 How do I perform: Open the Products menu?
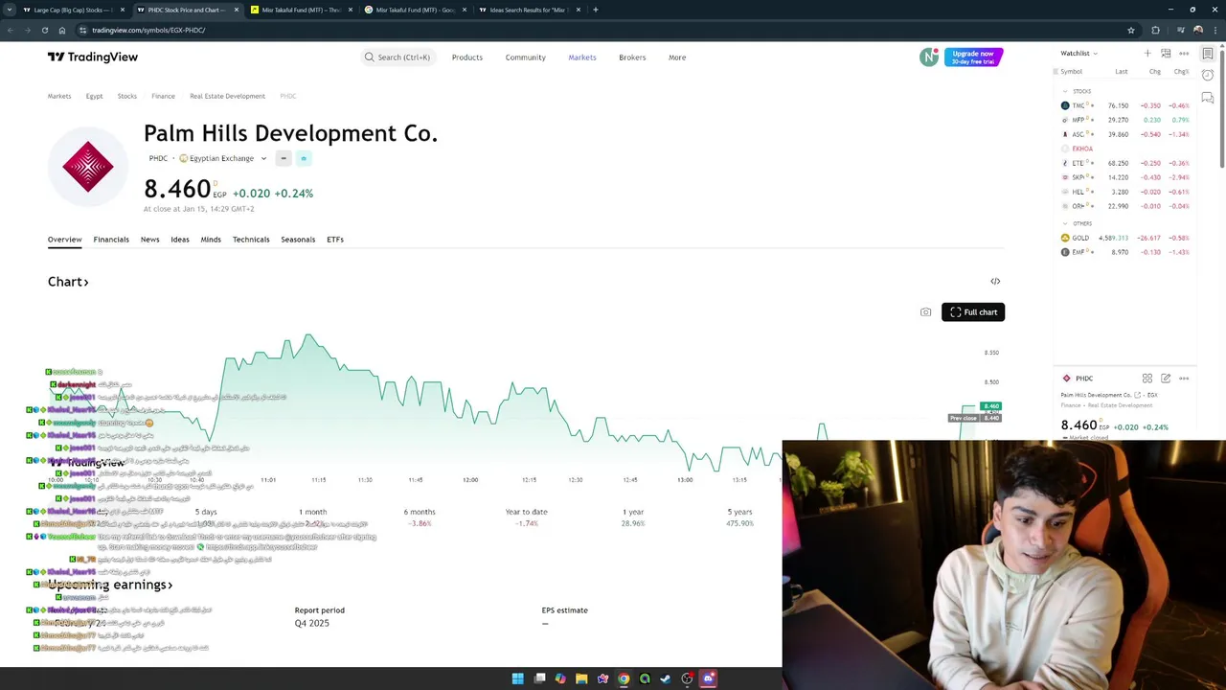point(467,57)
